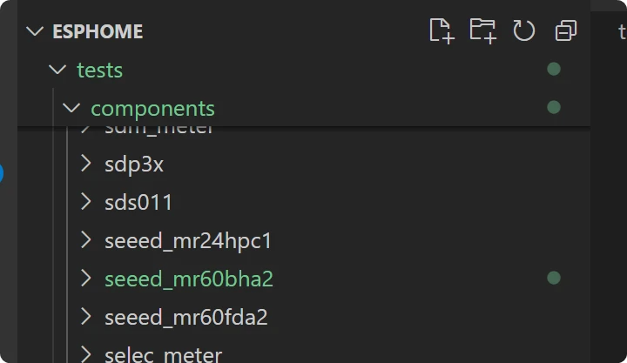Collapse the components folder chevron
Screen dimensions: 627x363
click(x=72, y=108)
